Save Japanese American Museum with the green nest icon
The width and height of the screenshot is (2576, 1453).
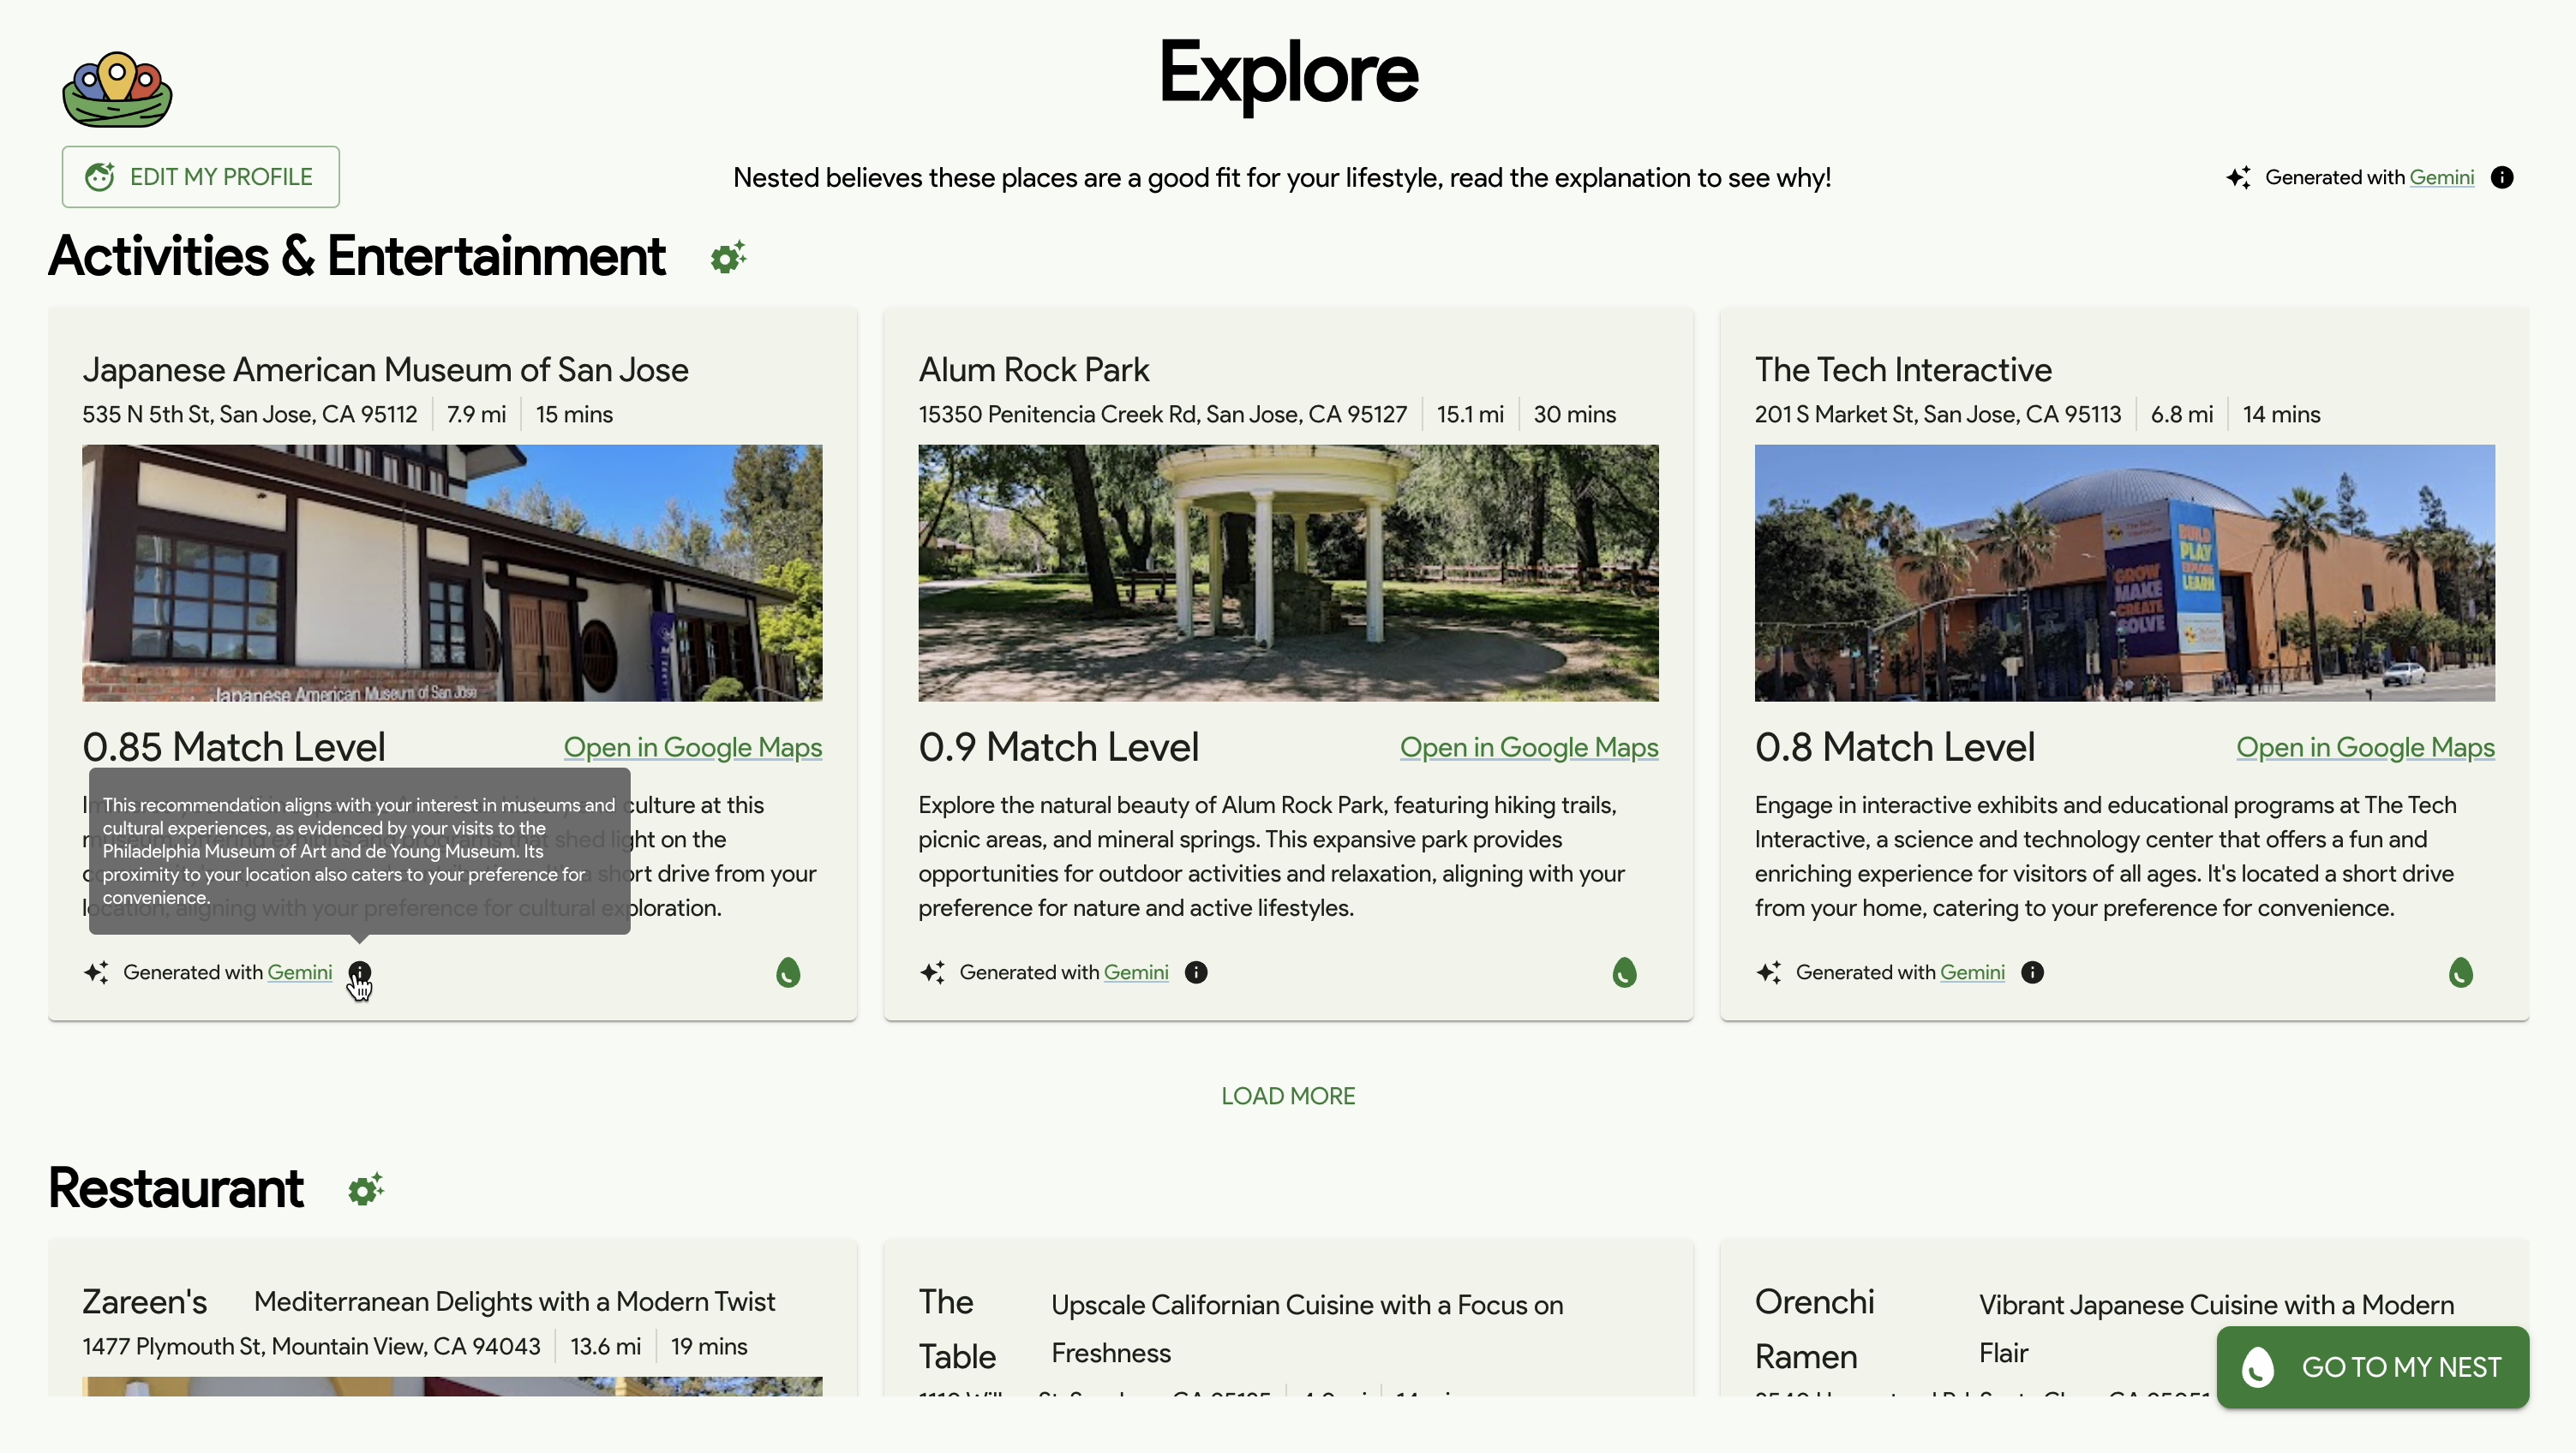[788, 972]
